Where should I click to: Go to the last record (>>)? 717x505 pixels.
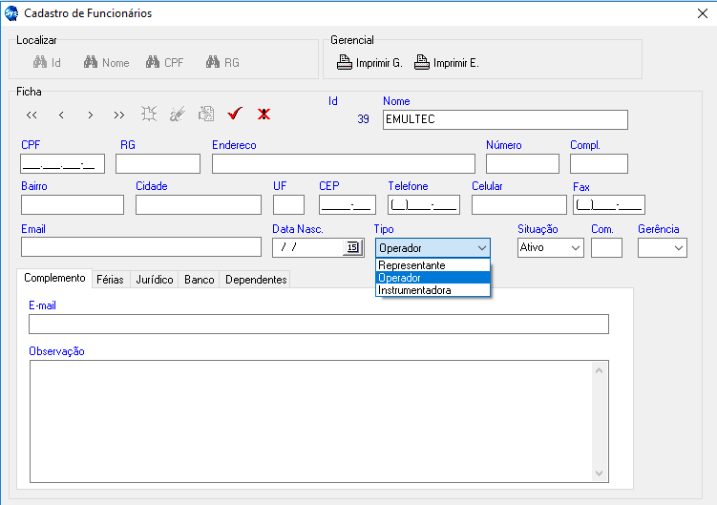[118, 115]
